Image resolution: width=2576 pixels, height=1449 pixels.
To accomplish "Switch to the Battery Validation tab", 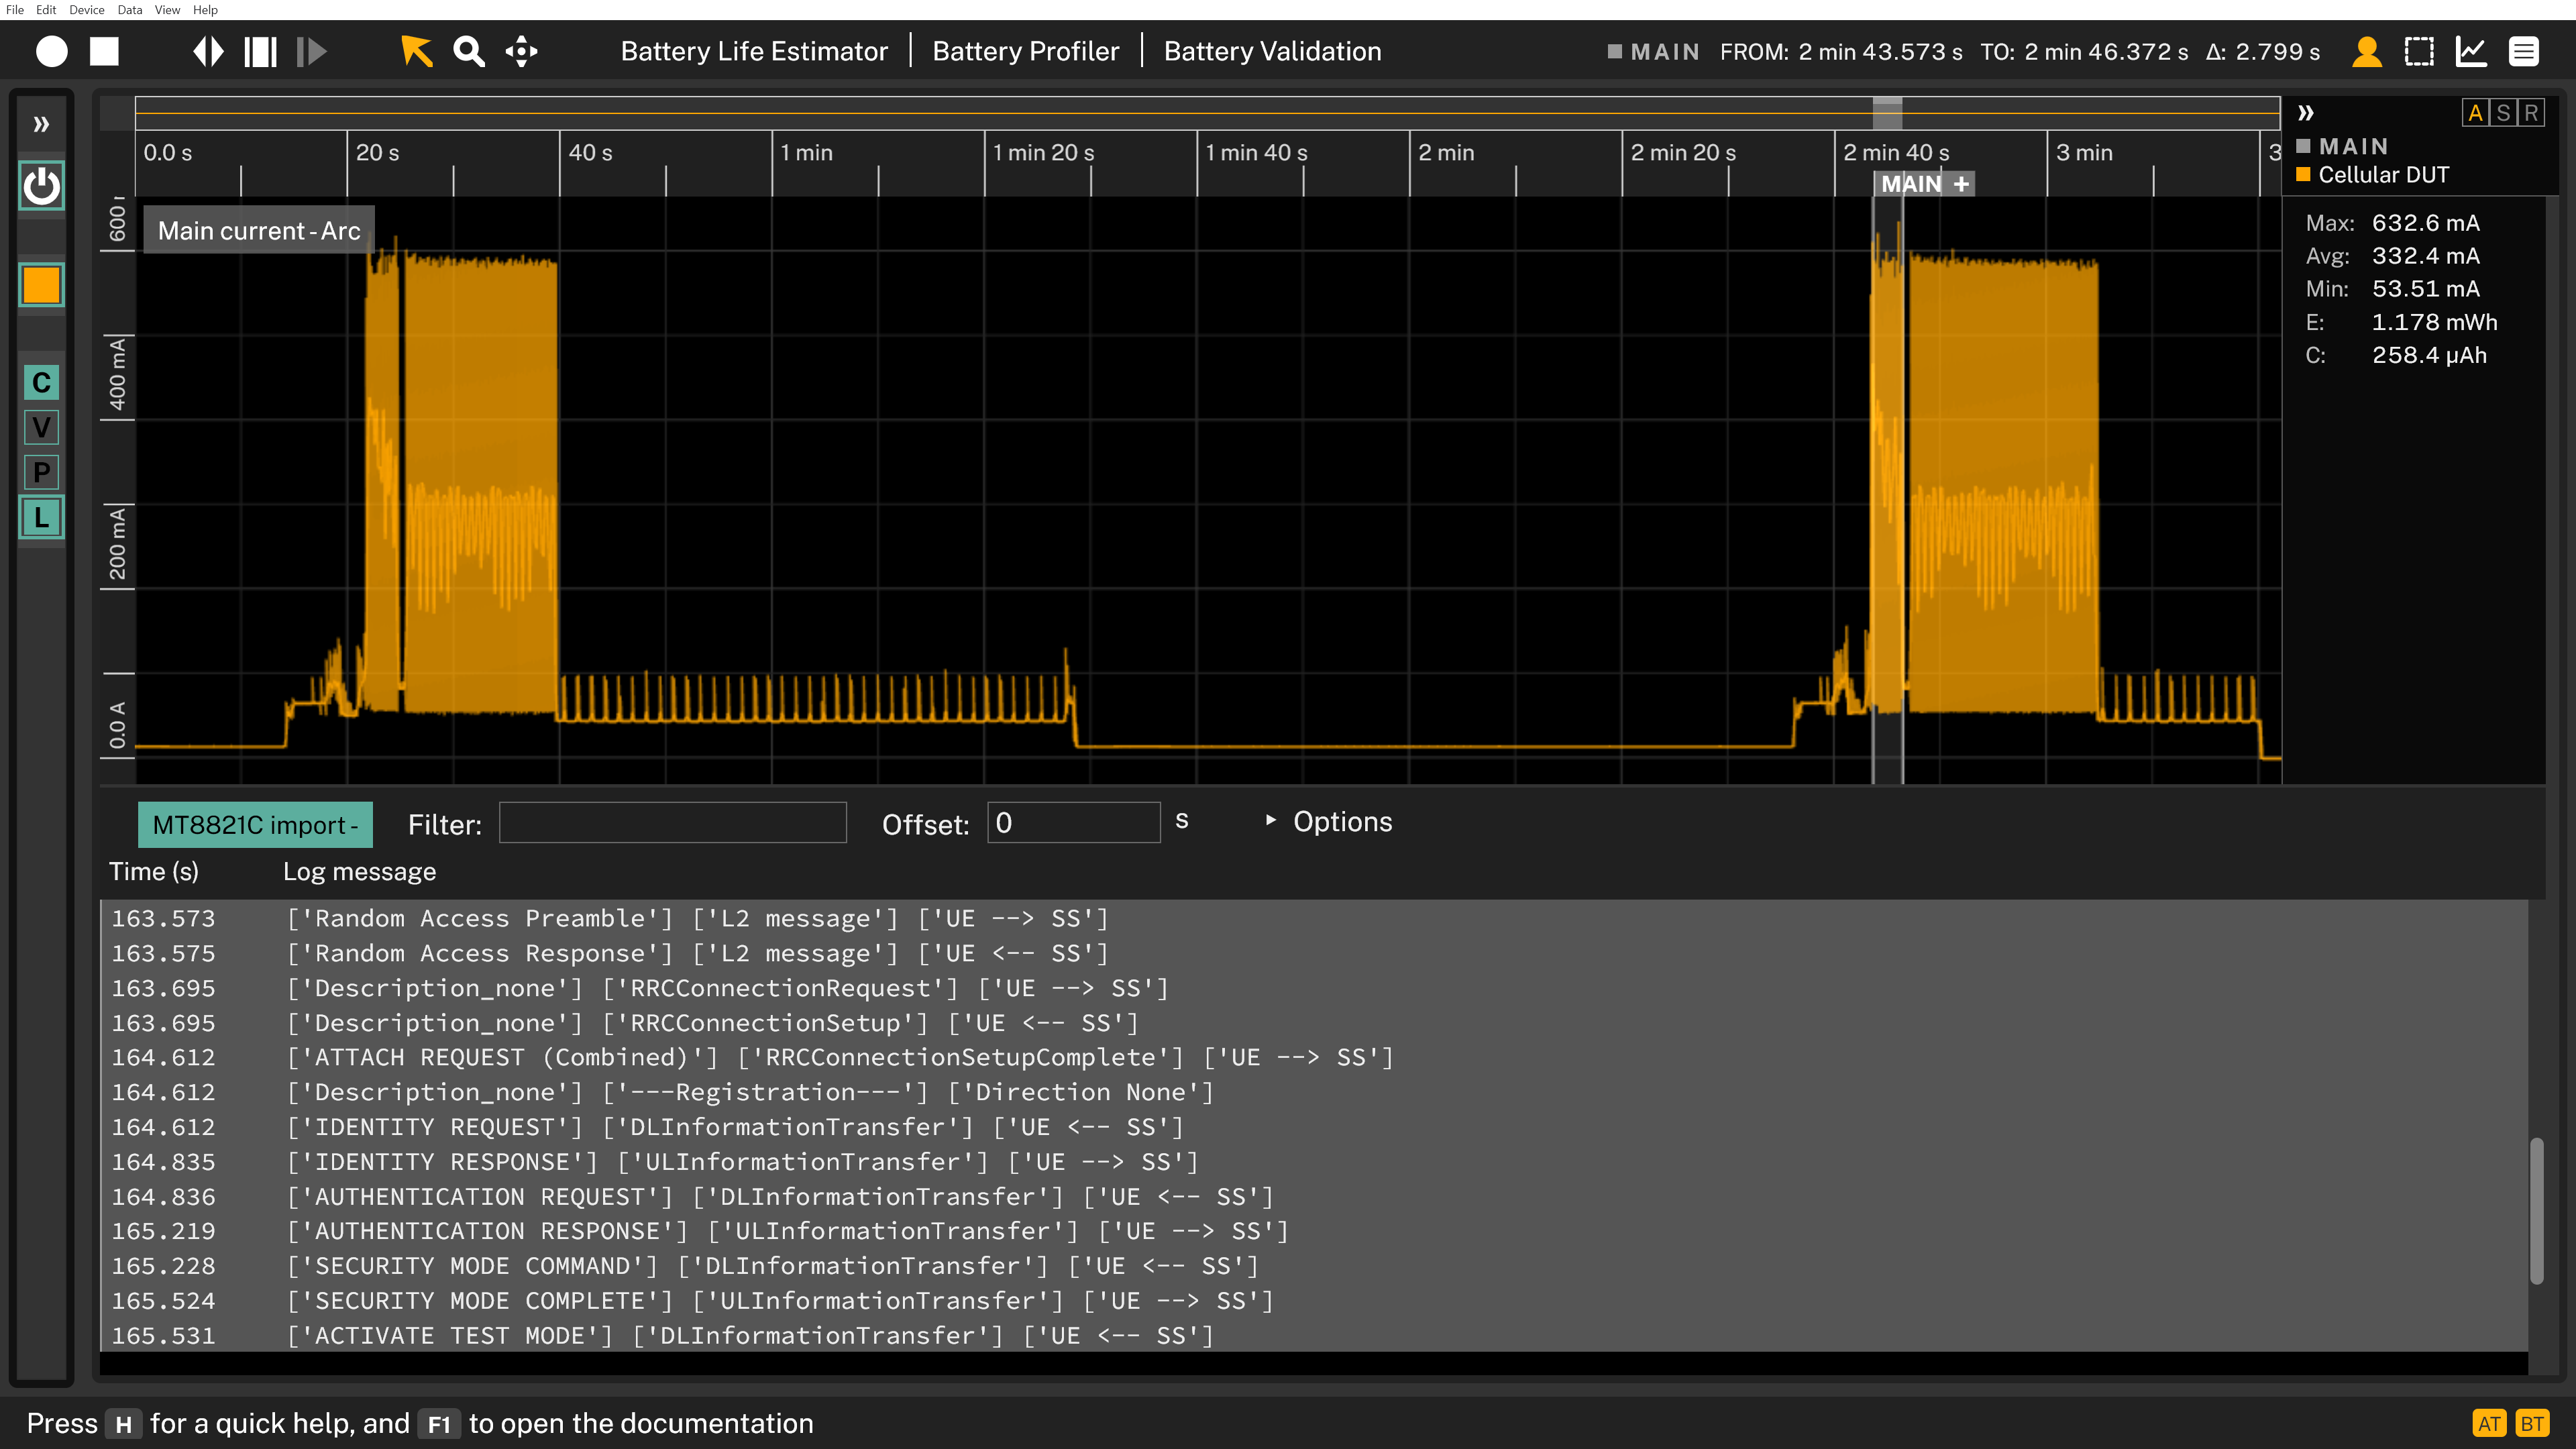I will tap(1272, 51).
